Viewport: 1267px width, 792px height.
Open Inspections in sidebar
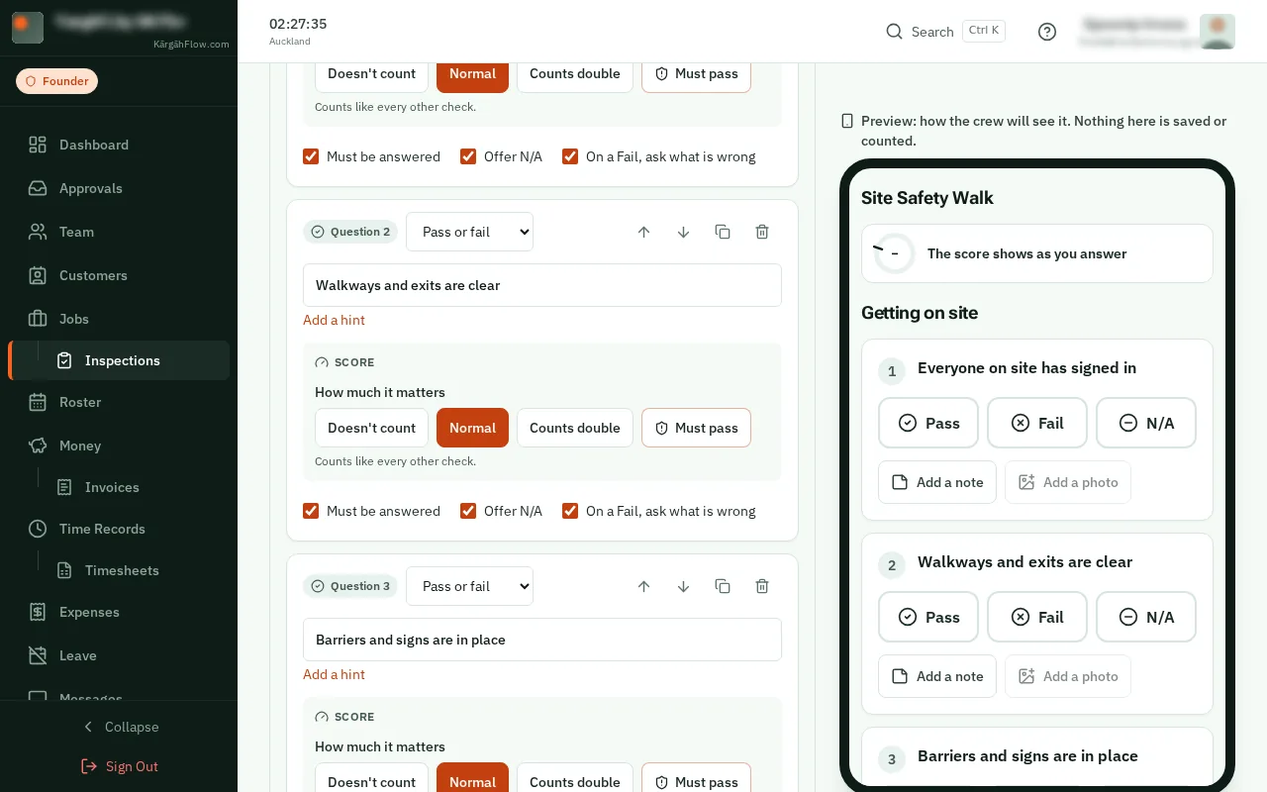119,360
